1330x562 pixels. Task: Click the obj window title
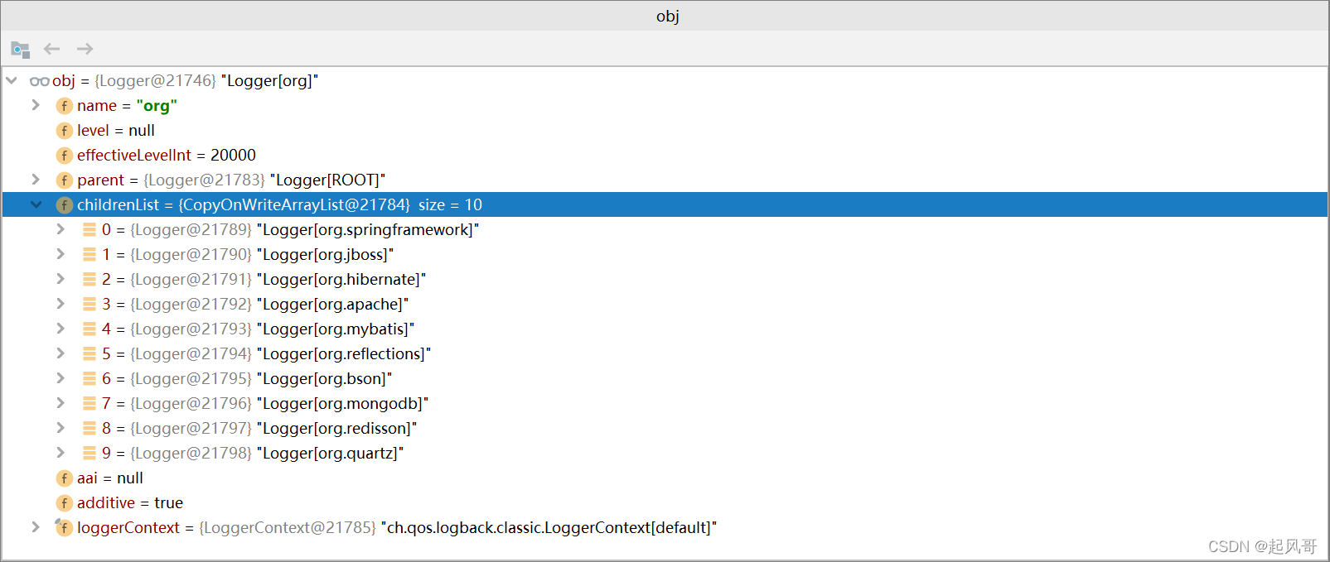pyautogui.click(x=668, y=16)
